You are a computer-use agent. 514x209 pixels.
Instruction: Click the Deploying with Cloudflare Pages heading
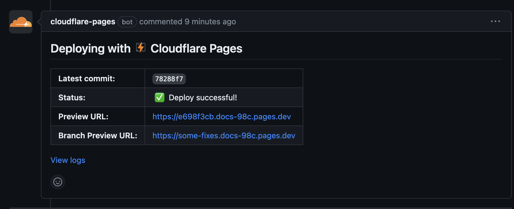[146, 49]
